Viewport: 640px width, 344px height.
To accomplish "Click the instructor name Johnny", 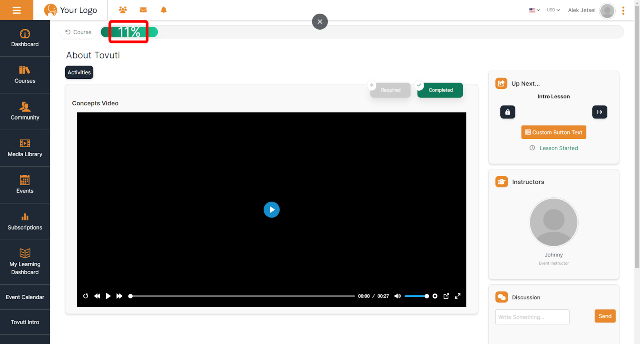I will coord(554,255).
